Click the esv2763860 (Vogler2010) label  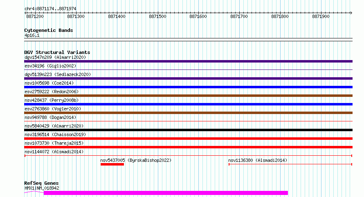pyautogui.click(x=53, y=109)
